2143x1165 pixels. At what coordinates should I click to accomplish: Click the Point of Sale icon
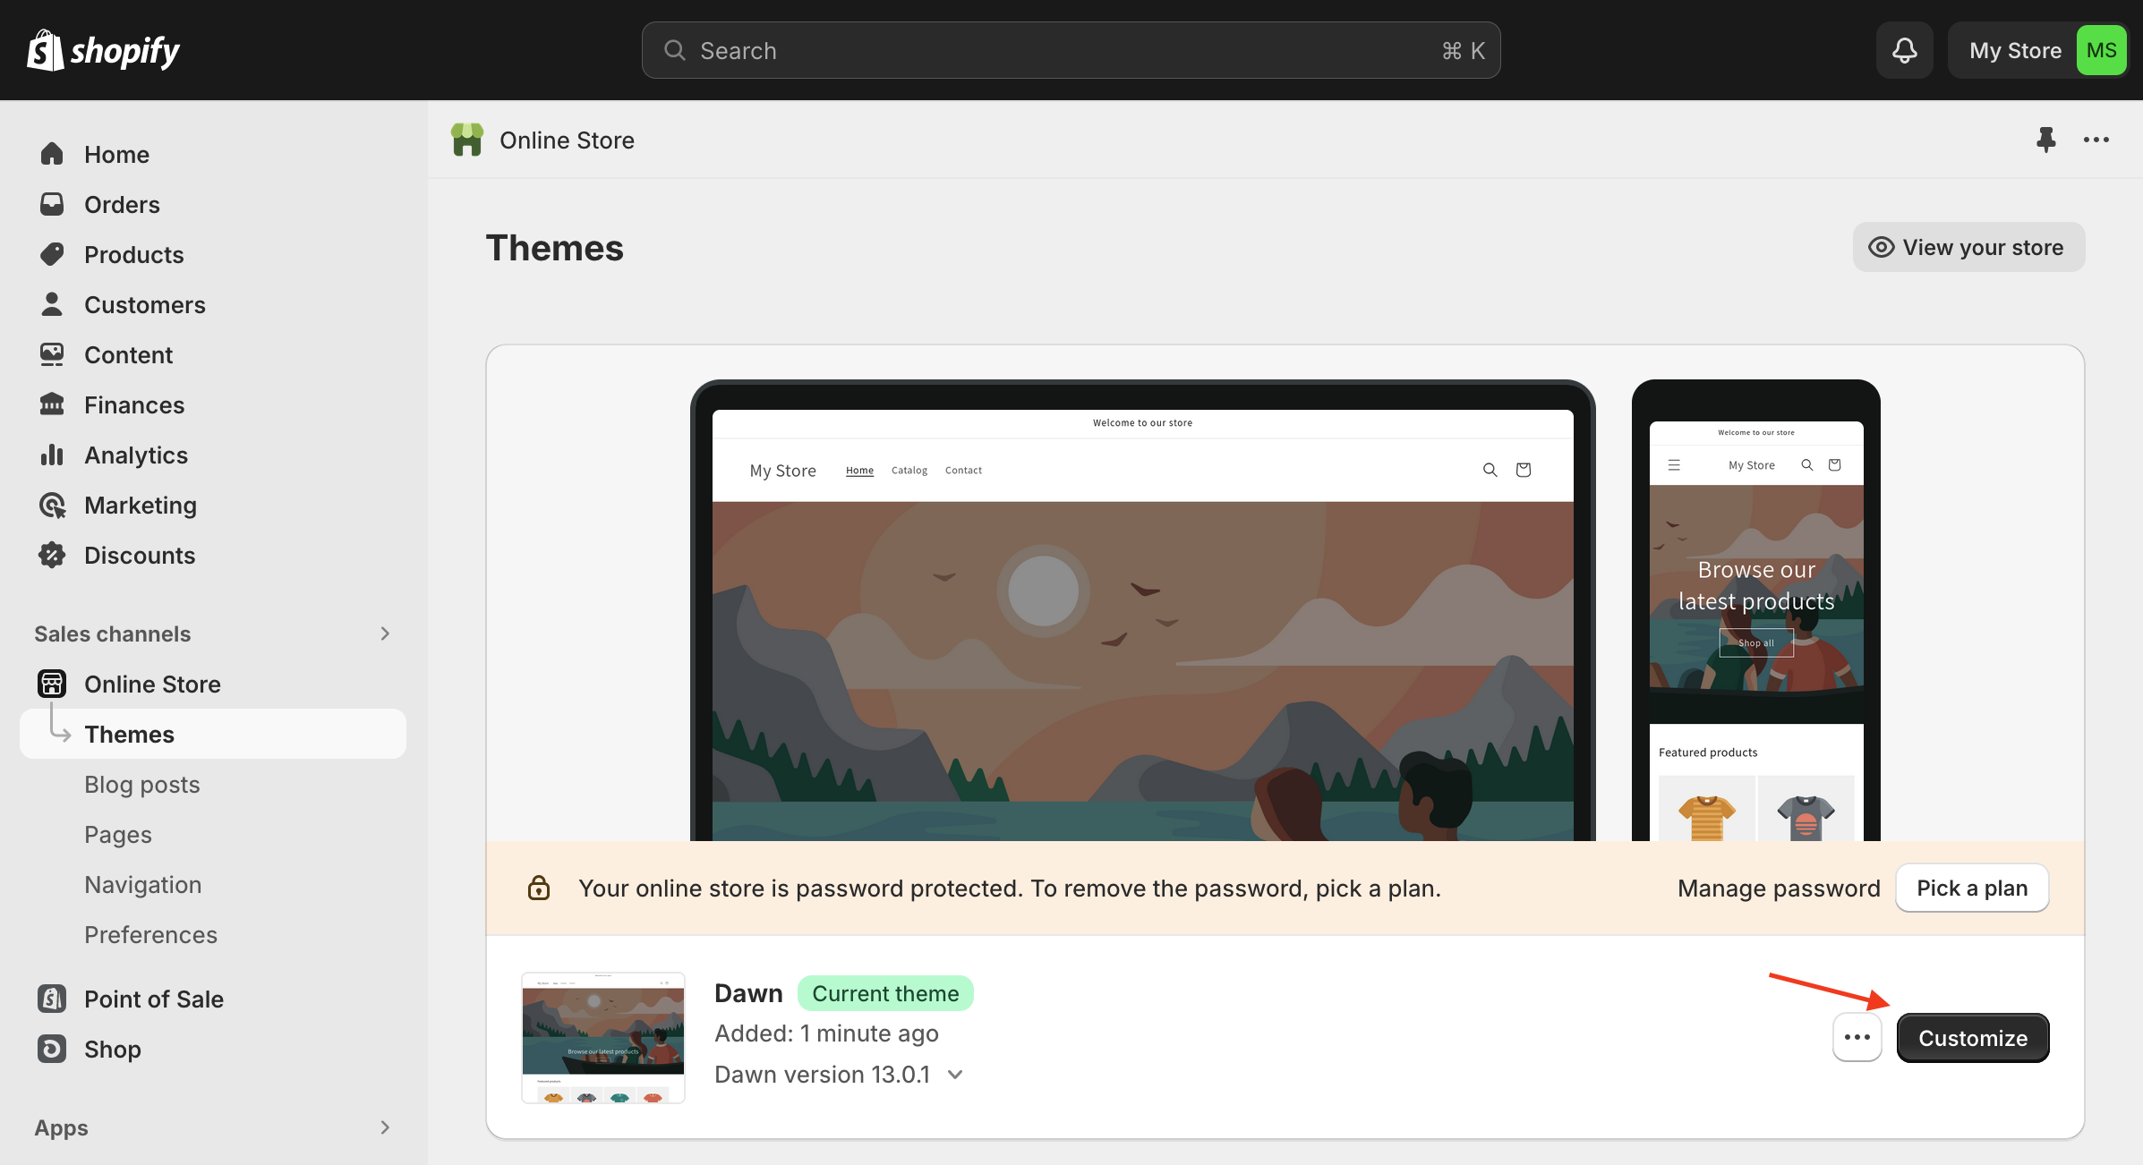50,996
